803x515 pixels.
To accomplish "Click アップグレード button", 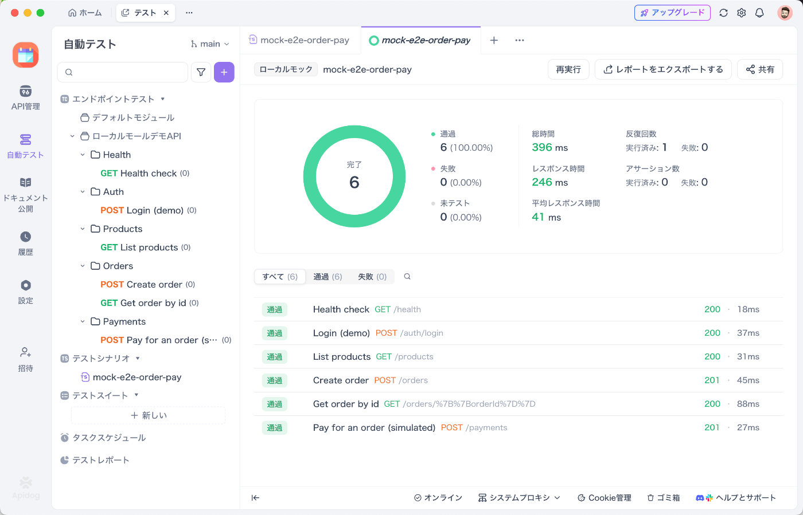I will pos(672,13).
